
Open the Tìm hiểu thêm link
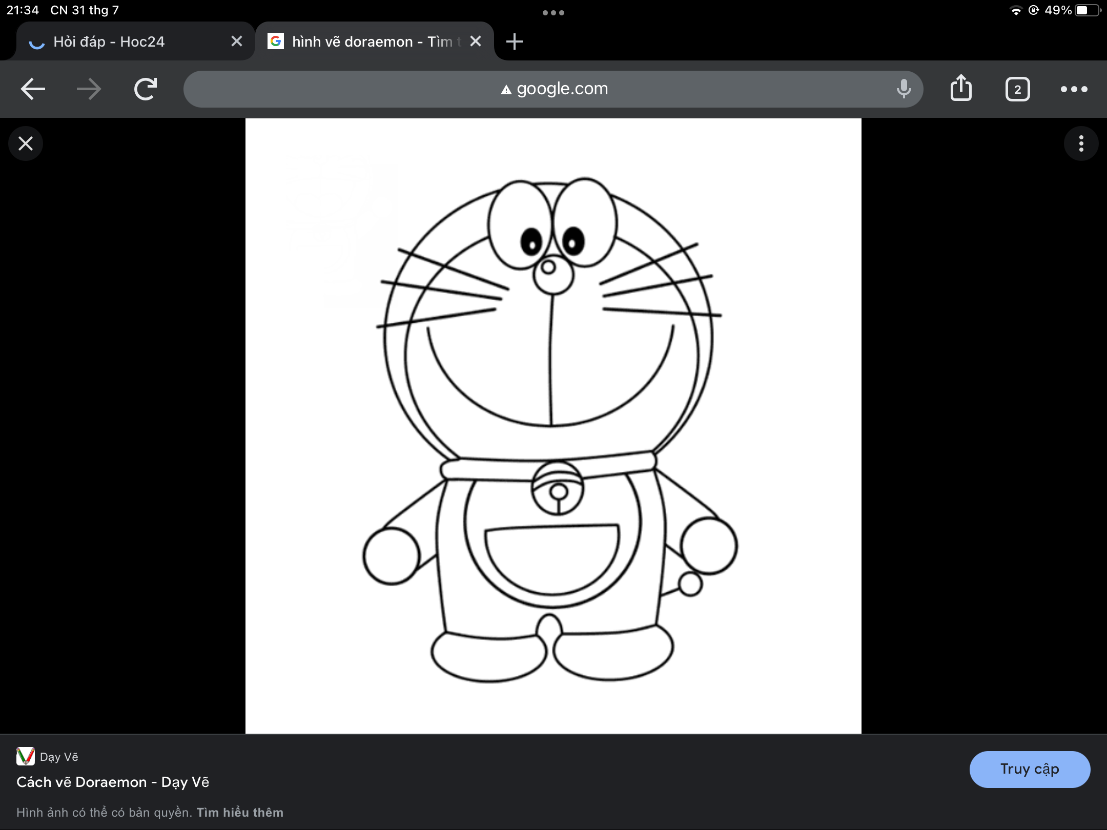240,813
